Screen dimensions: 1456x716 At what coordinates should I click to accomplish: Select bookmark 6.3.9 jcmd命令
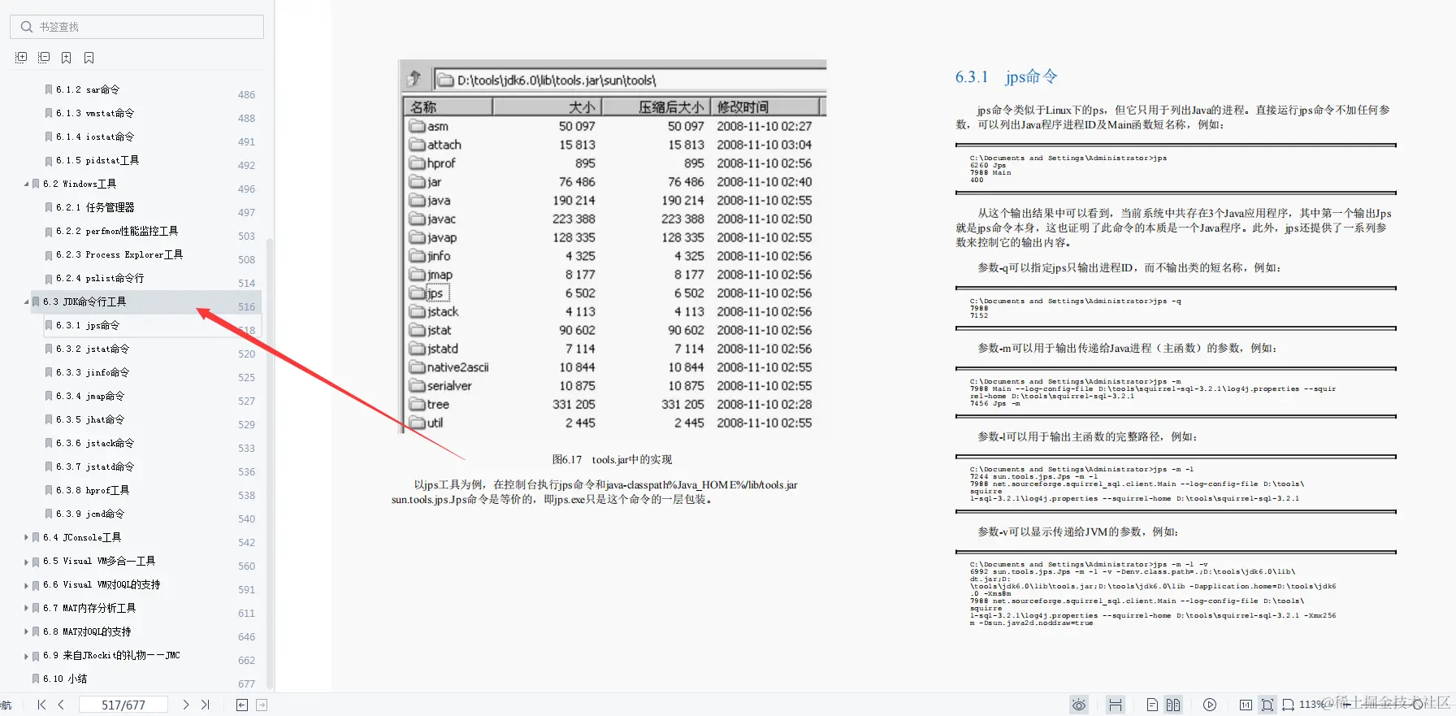point(90,514)
